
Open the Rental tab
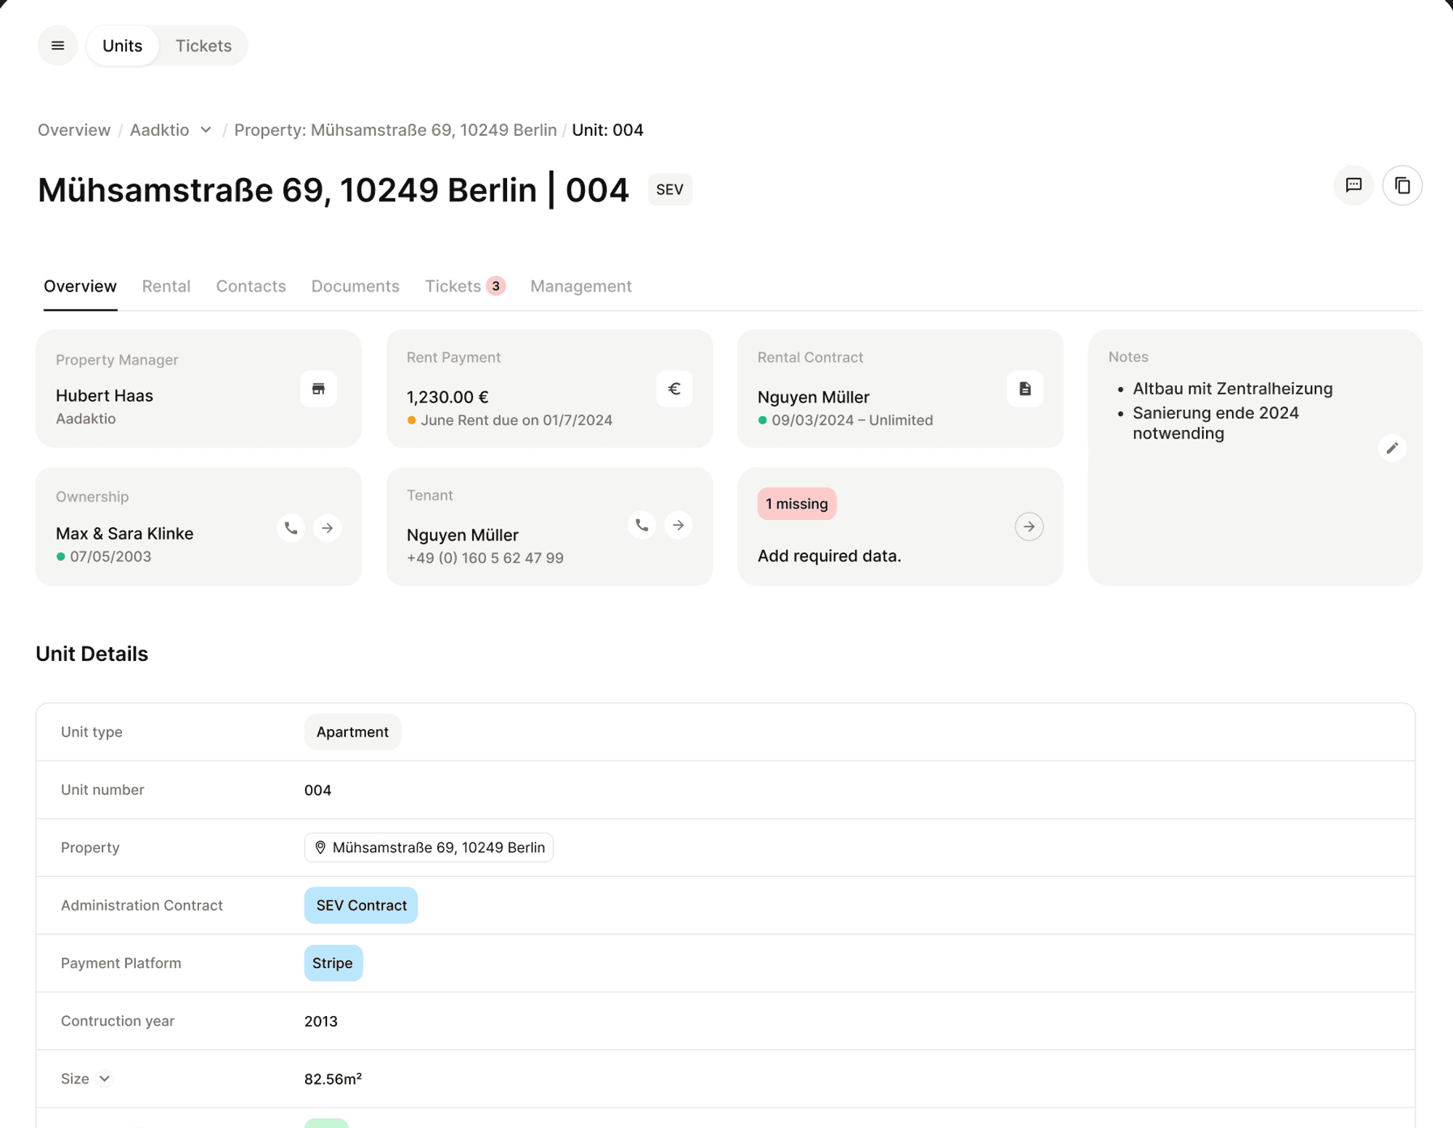[x=166, y=286]
